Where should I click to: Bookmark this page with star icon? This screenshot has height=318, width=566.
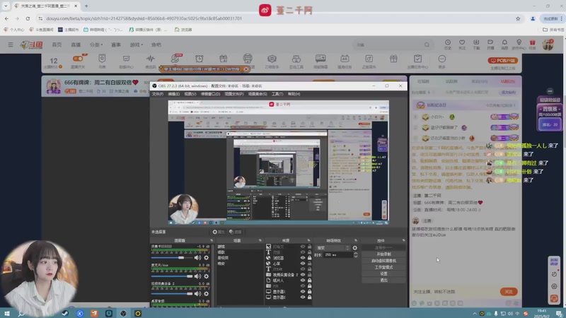point(518,18)
